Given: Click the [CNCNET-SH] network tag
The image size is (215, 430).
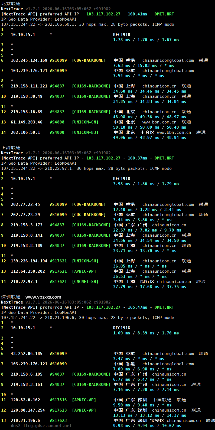Looking at the screenshot, I should (85, 282).
